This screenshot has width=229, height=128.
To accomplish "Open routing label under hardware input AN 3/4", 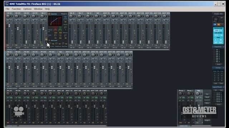I will click(18, 48).
